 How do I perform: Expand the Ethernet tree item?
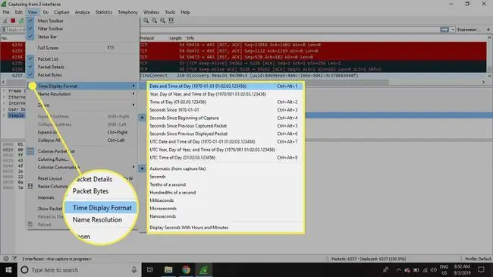point(4,97)
